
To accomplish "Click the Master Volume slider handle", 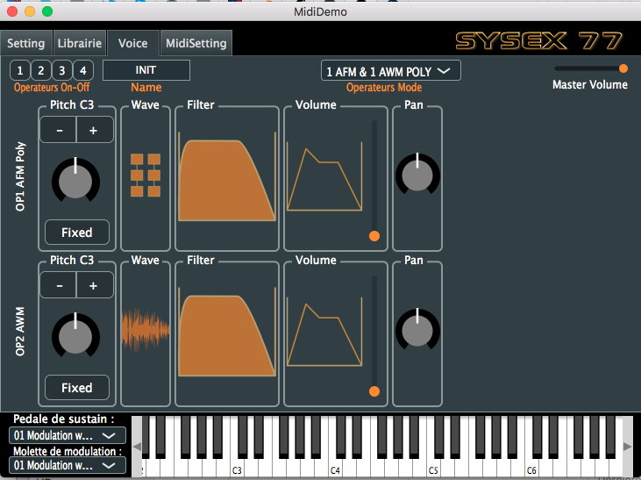I will (623, 68).
